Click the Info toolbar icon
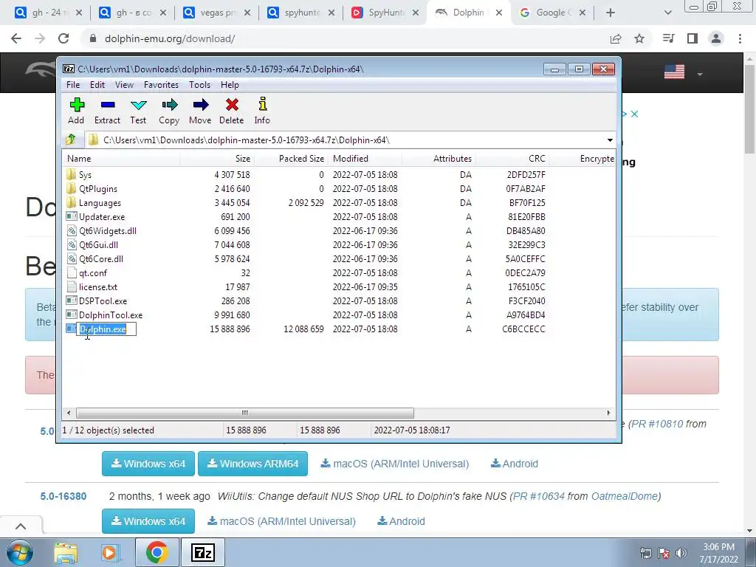 [262, 104]
